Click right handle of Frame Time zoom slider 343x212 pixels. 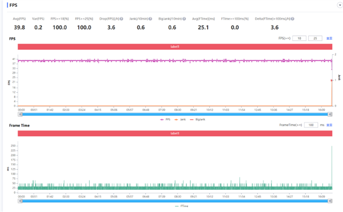click(x=330, y=201)
